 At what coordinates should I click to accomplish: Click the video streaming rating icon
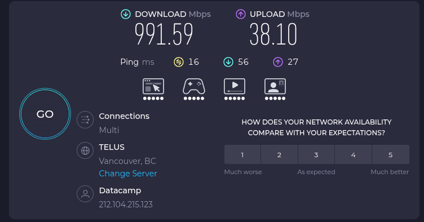[235, 89]
